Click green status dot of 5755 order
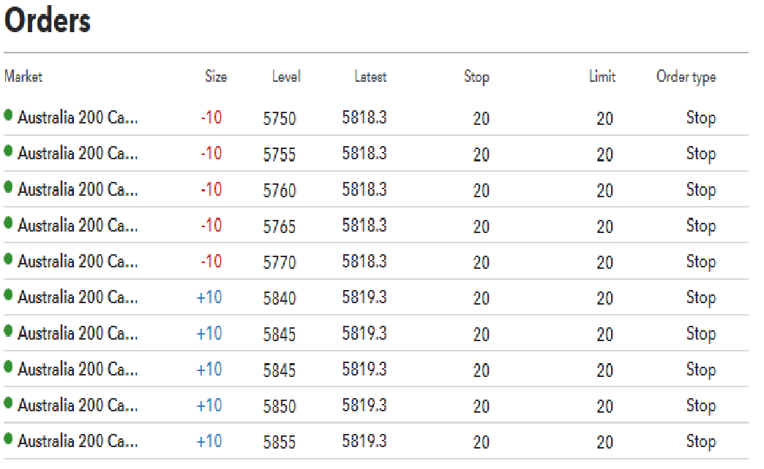The width and height of the screenshot is (764, 469). (x=8, y=151)
